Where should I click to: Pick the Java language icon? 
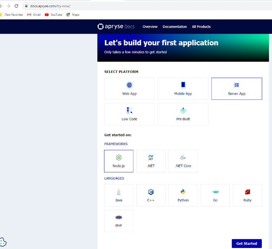click(119, 192)
